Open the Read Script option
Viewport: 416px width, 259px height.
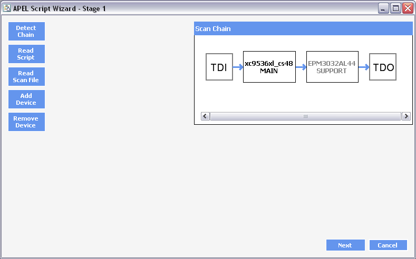pos(26,54)
